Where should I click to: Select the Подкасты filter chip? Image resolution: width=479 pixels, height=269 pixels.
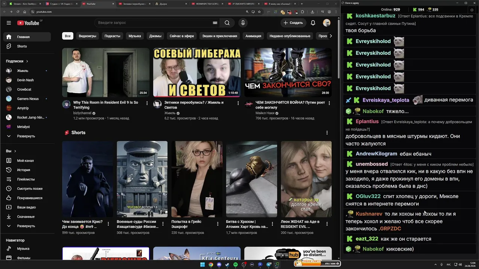click(x=112, y=36)
